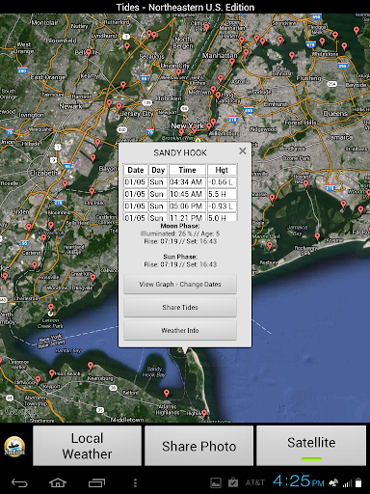Open View Graph - Change Dates
This screenshot has width=370, height=494.
pos(180,284)
